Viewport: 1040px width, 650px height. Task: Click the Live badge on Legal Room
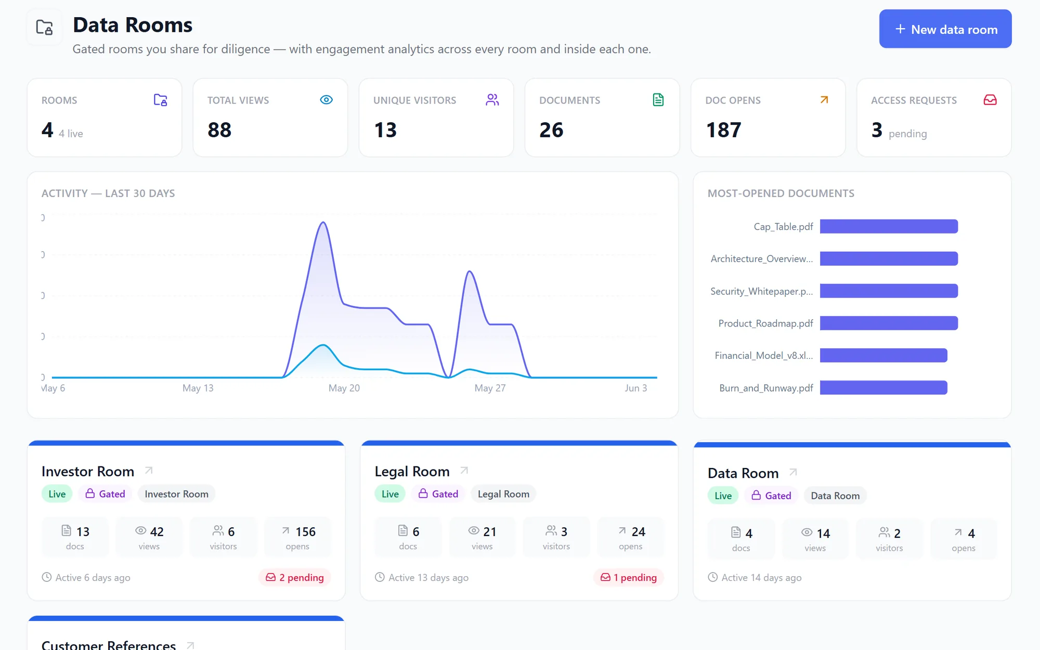click(391, 494)
